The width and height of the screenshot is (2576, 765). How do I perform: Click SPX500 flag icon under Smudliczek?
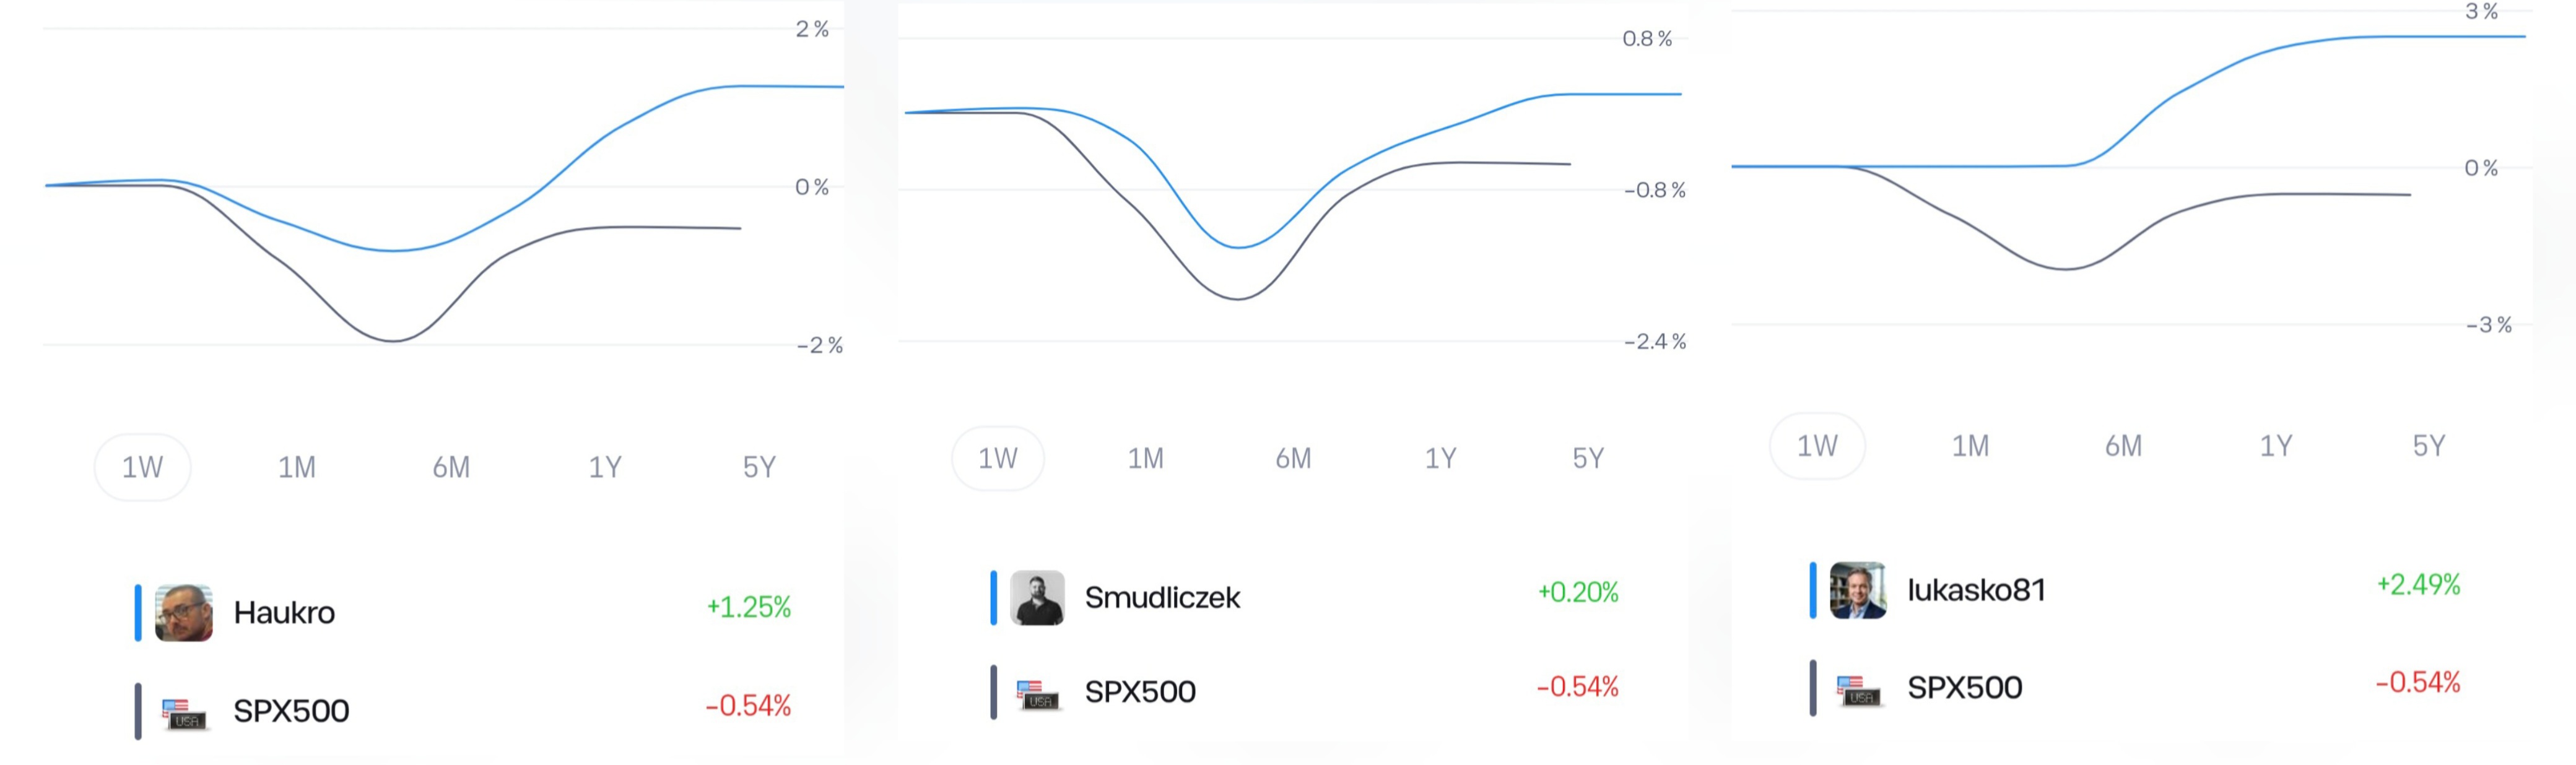tap(1037, 693)
